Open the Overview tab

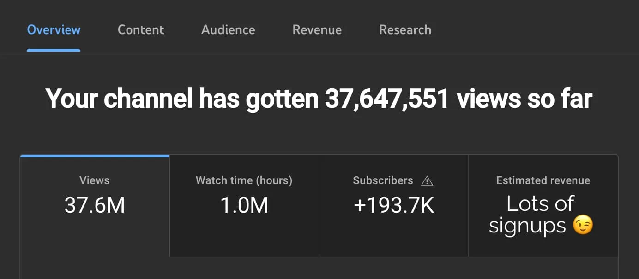click(54, 30)
